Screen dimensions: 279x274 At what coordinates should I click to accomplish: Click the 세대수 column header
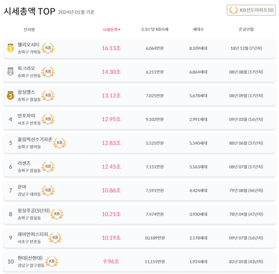pos(198,29)
